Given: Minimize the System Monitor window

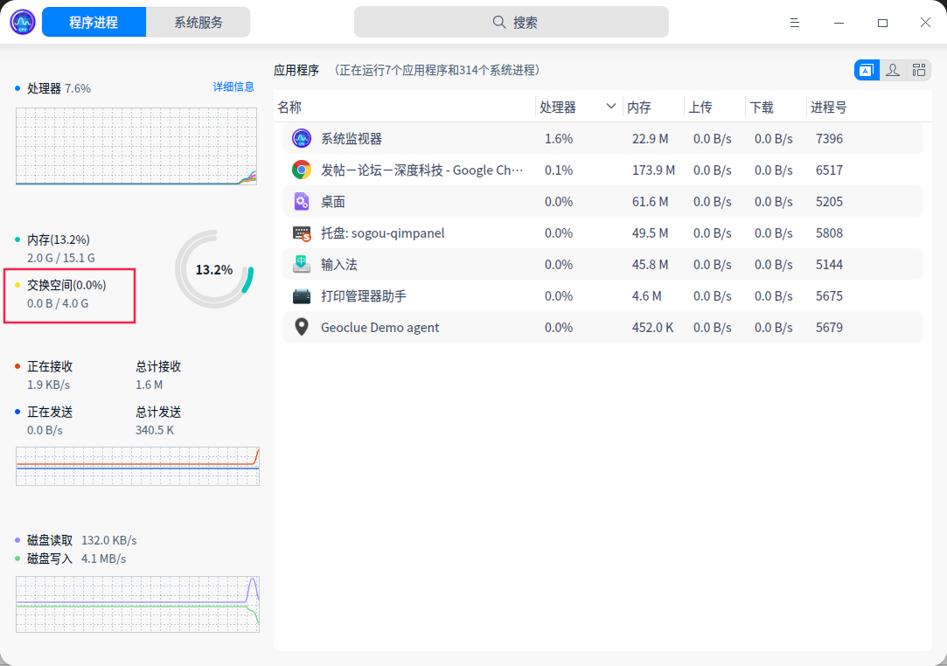Looking at the screenshot, I should (839, 23).
